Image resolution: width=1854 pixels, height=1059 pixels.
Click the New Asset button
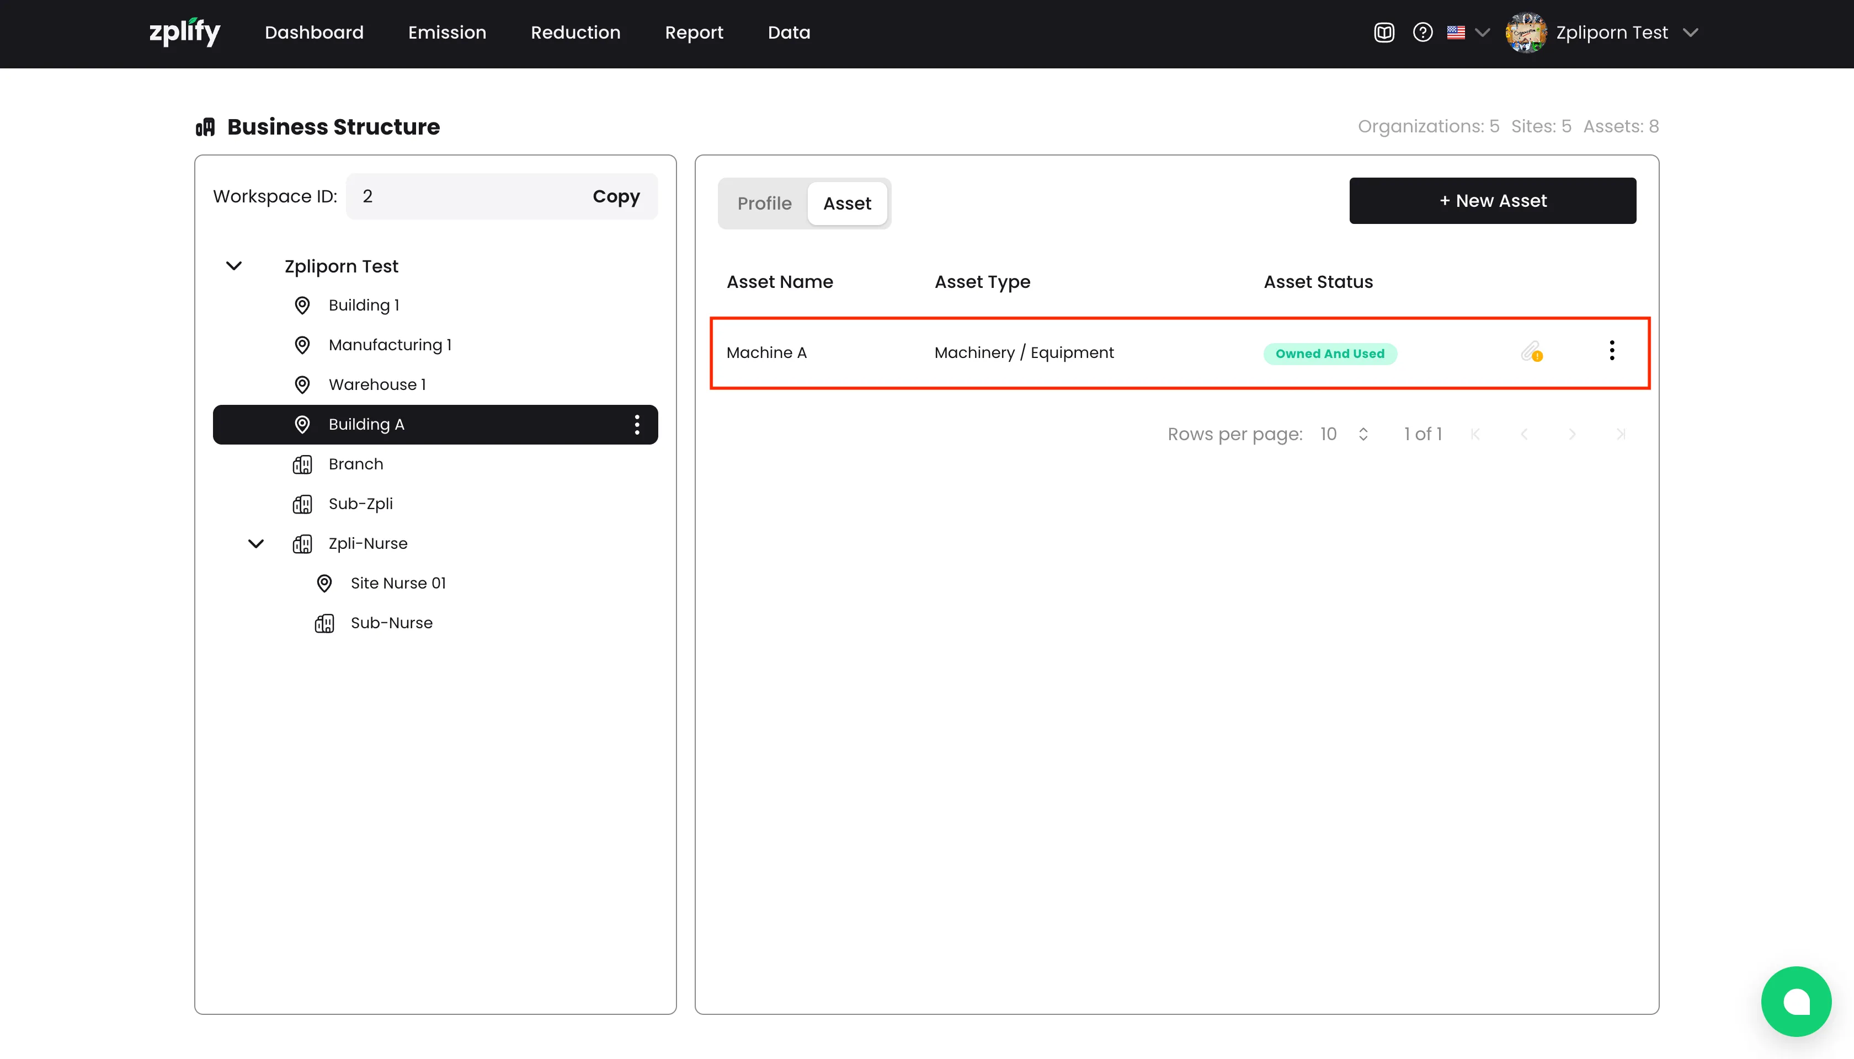coord(1493,201)
